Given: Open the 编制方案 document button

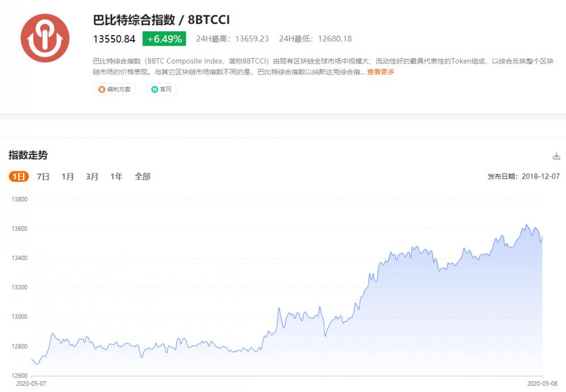Looking at the screenshot, I should (x=114, y=89).
